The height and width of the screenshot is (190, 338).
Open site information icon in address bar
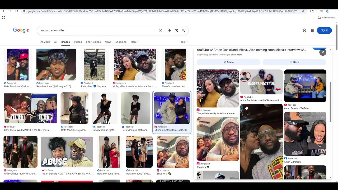point(24,11)
